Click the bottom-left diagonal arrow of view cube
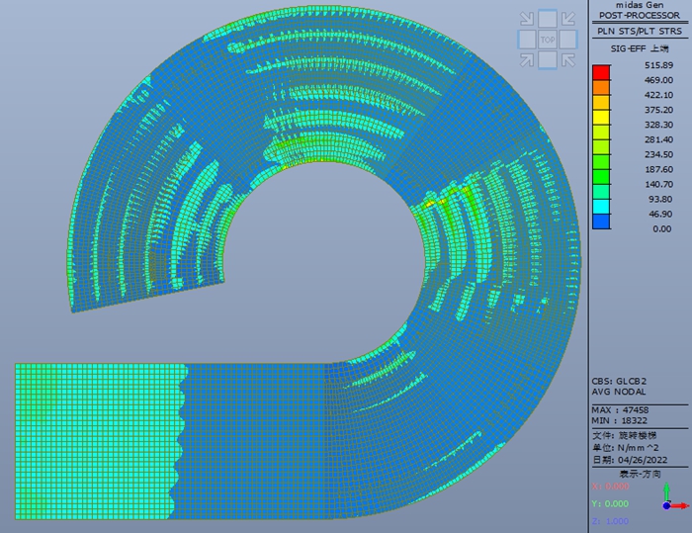692x533 pixels. pos(528,60)
